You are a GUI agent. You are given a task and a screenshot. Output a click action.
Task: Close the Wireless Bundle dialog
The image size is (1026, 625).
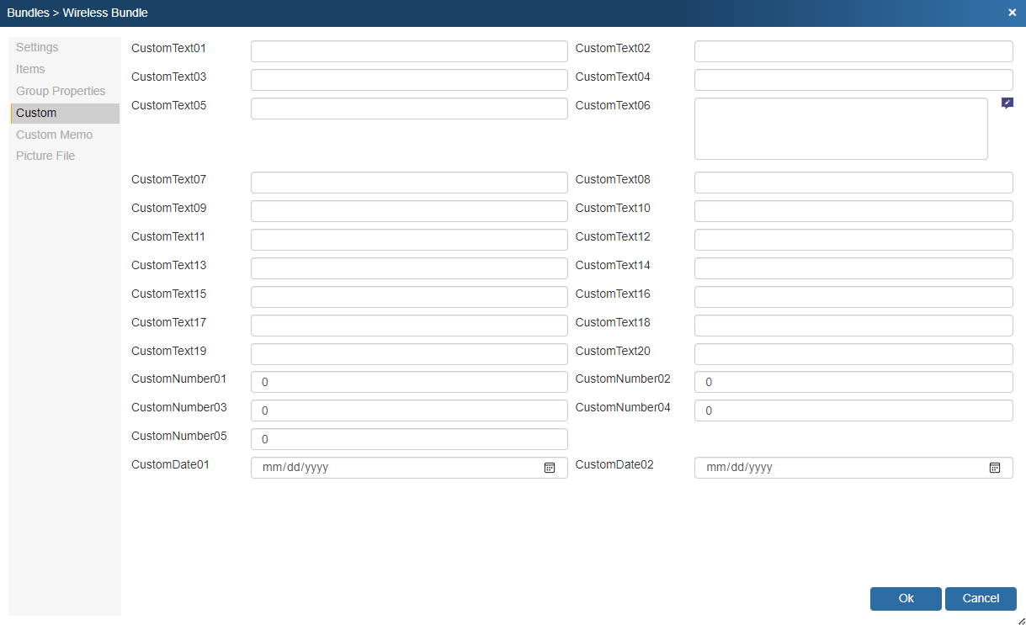(x=1012, y=13)
